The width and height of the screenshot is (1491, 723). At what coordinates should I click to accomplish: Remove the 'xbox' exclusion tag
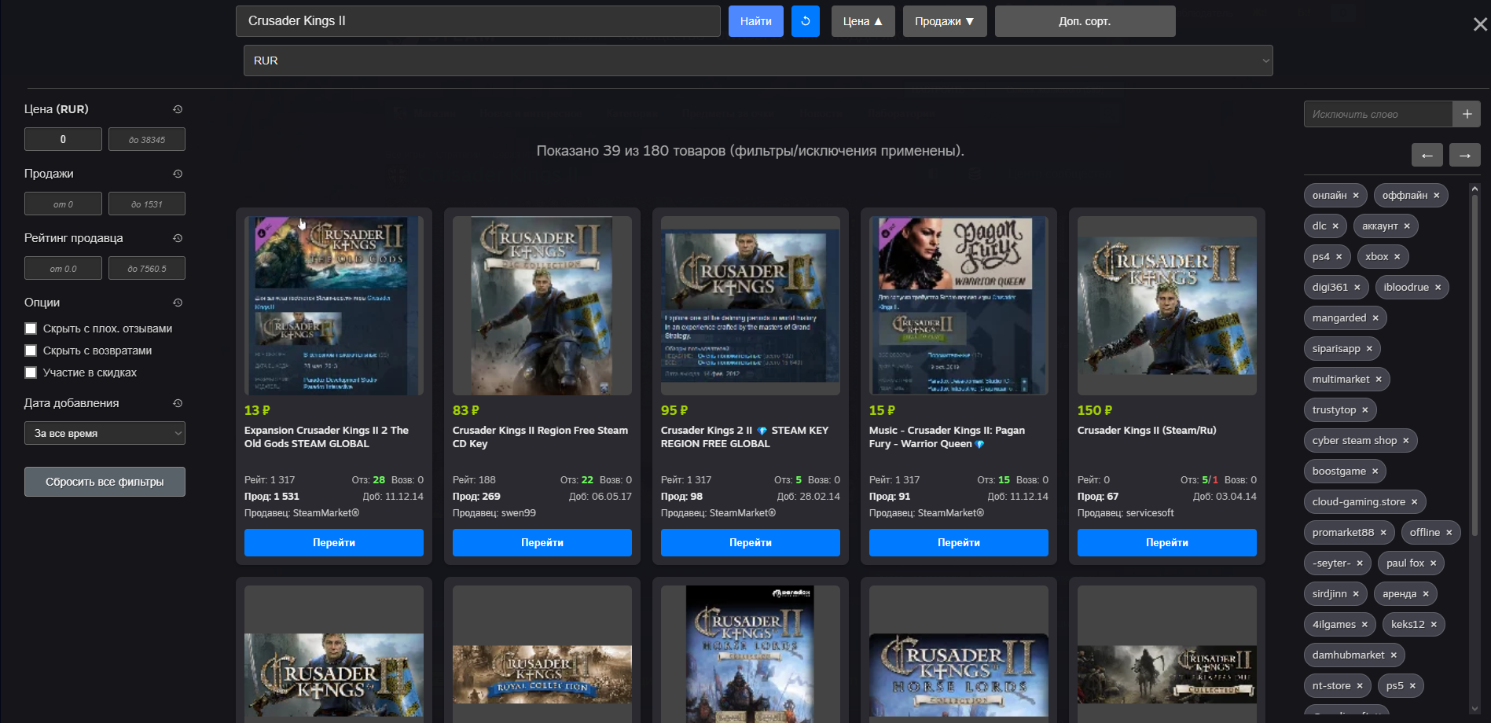(1397, 257)
